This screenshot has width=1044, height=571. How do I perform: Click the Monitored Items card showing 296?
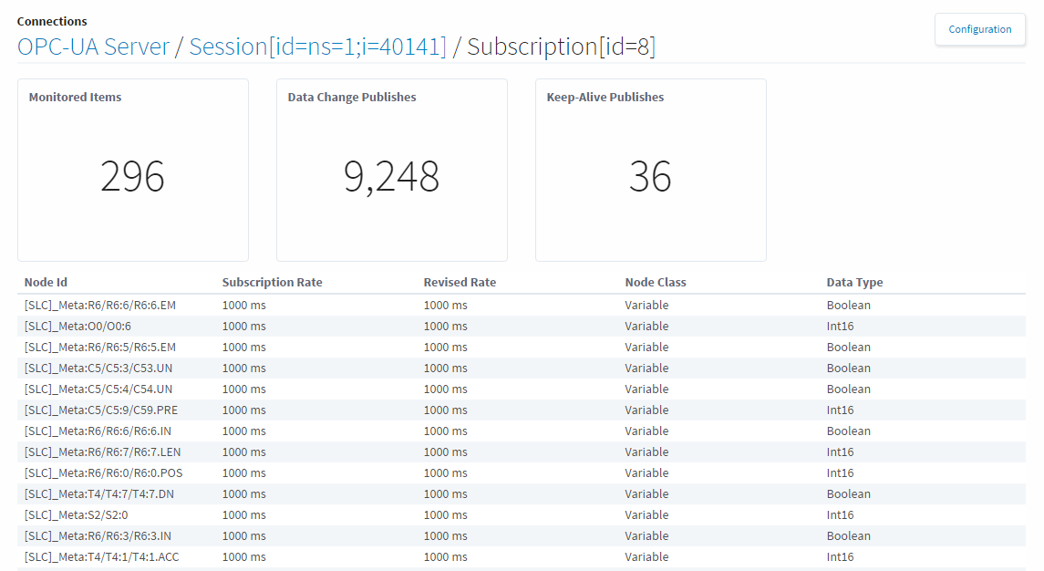pos(132,171)
